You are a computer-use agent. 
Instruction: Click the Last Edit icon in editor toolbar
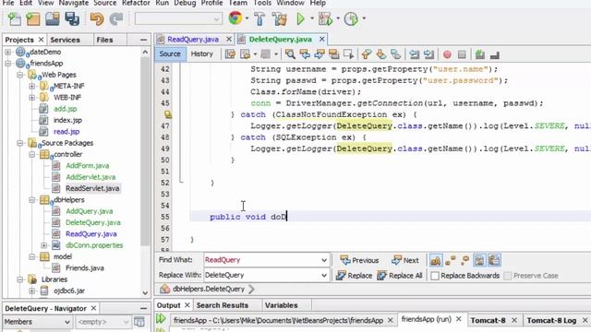230,54
